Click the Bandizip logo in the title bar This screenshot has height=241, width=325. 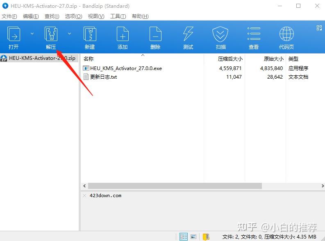point(5,6)
